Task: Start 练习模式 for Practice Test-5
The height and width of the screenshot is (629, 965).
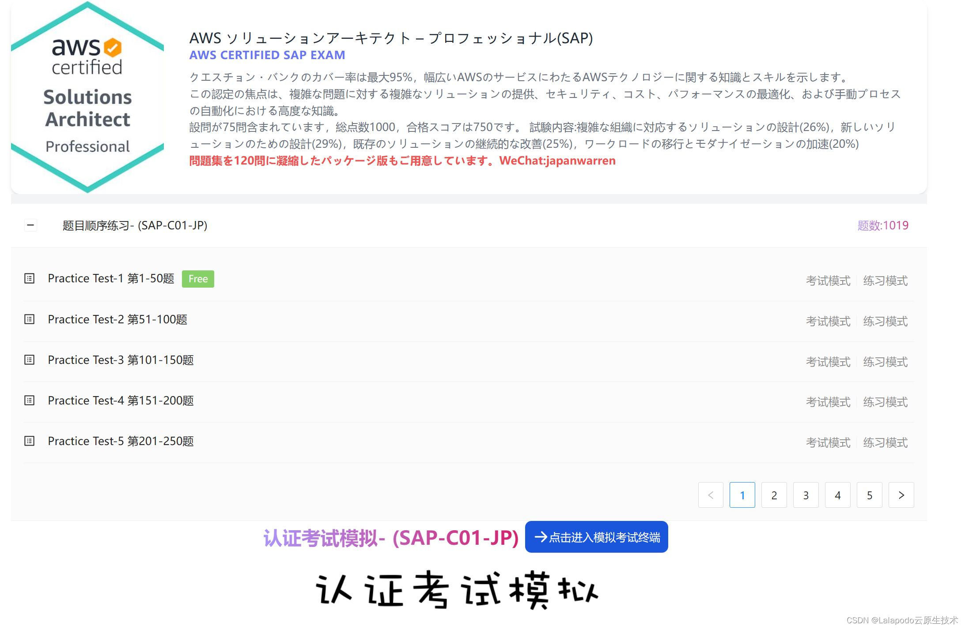Action: click(885, 442)
